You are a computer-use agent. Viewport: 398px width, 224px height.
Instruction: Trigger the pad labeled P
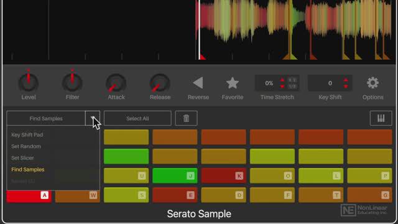coord(369,175)
